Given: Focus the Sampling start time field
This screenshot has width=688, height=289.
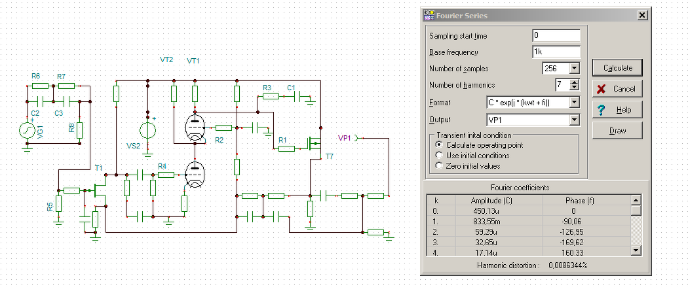Looking at the screenshot, I should pos(556,36).
